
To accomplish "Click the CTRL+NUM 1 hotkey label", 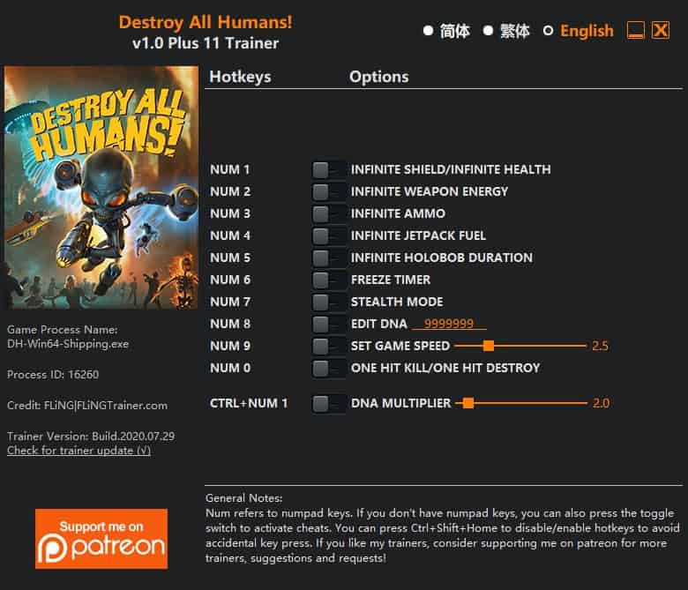I will tap(249, 404).
